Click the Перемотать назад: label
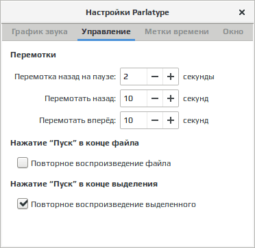The width and height of the screenshot is (255, 248). [x=80, y=98]
